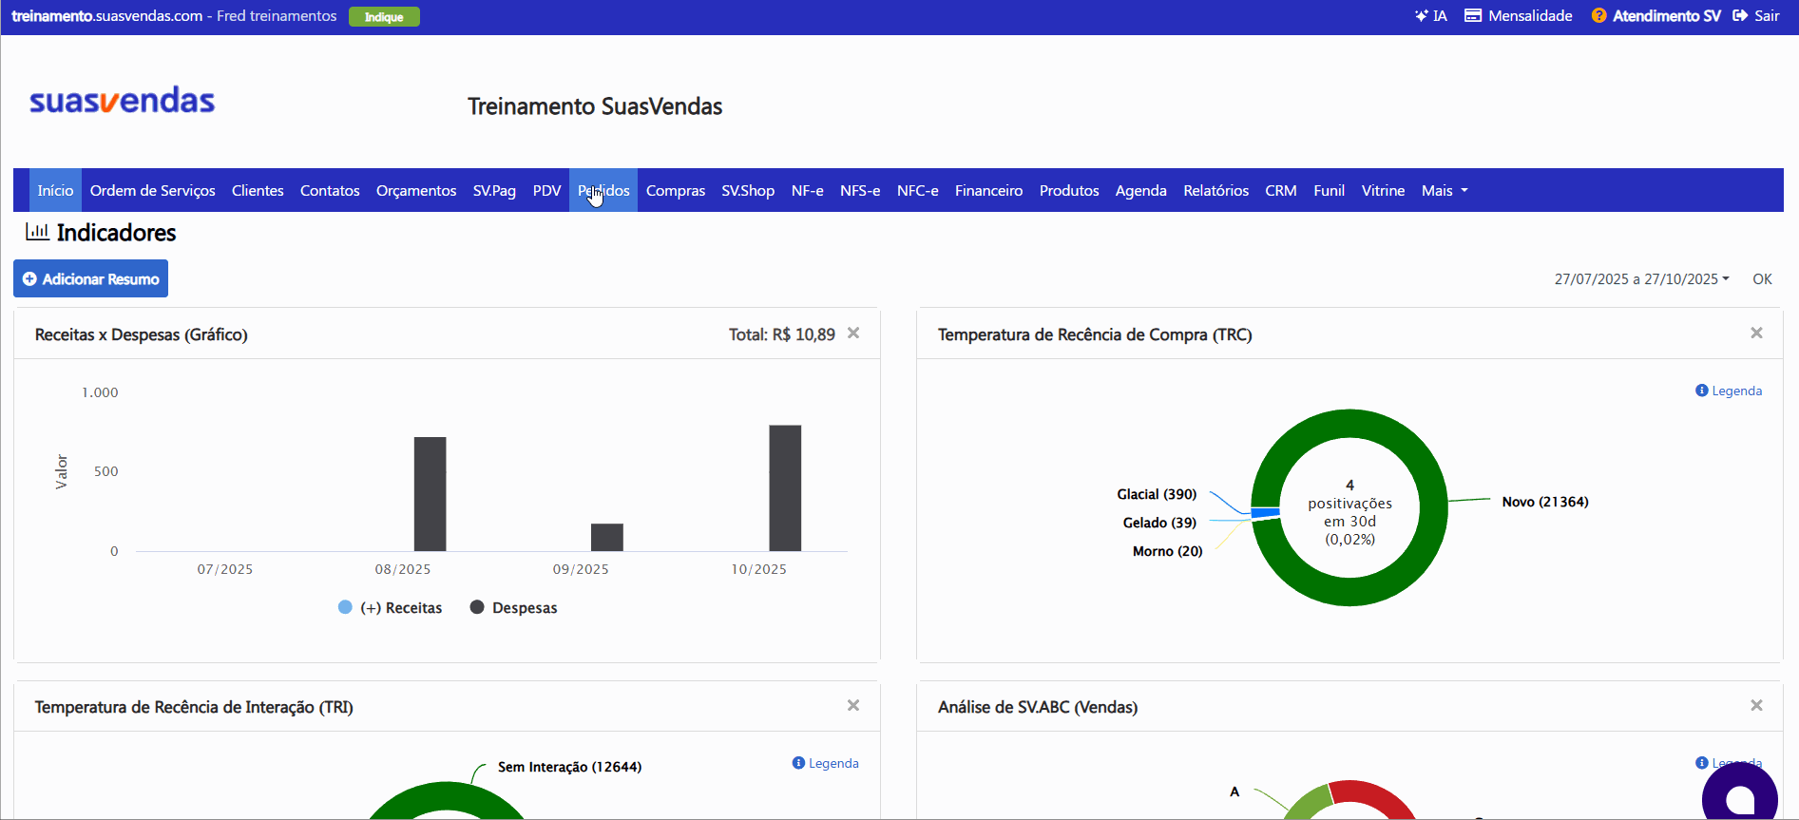Screen dimensions: 1799x820
Task: Expand the Mais menu dropdown
Action: coord(1445,190)
